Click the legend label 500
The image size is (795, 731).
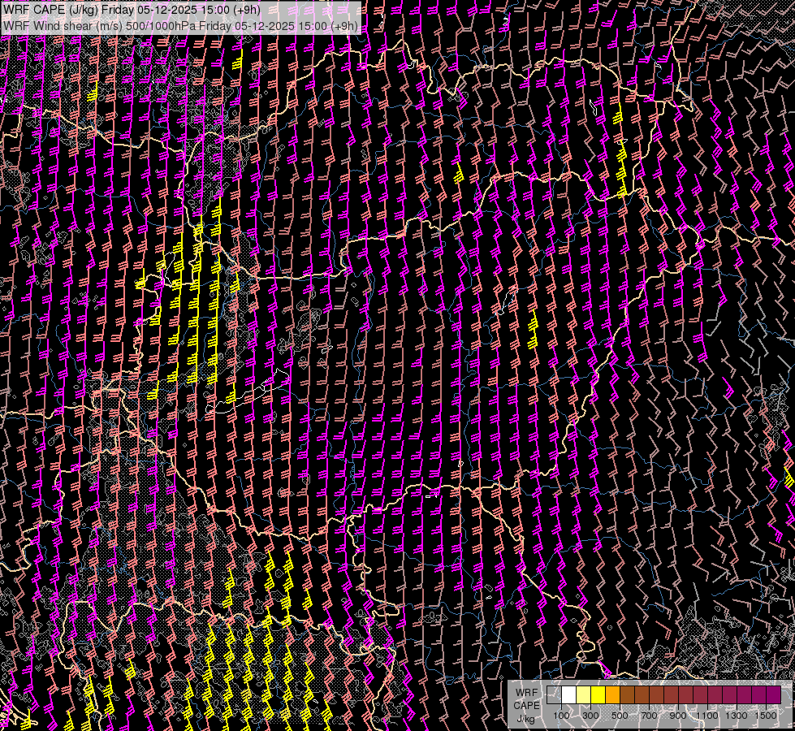point(620,716)
